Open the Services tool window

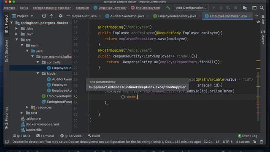(x=71, y=136)
